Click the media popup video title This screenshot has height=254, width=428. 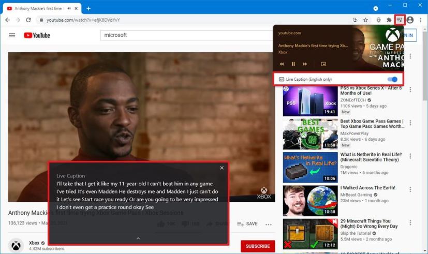pos(313,46)
